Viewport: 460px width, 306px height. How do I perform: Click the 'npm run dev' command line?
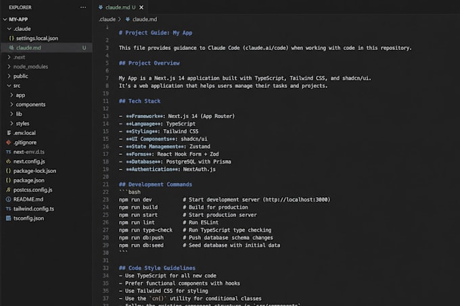coord(225,200)
